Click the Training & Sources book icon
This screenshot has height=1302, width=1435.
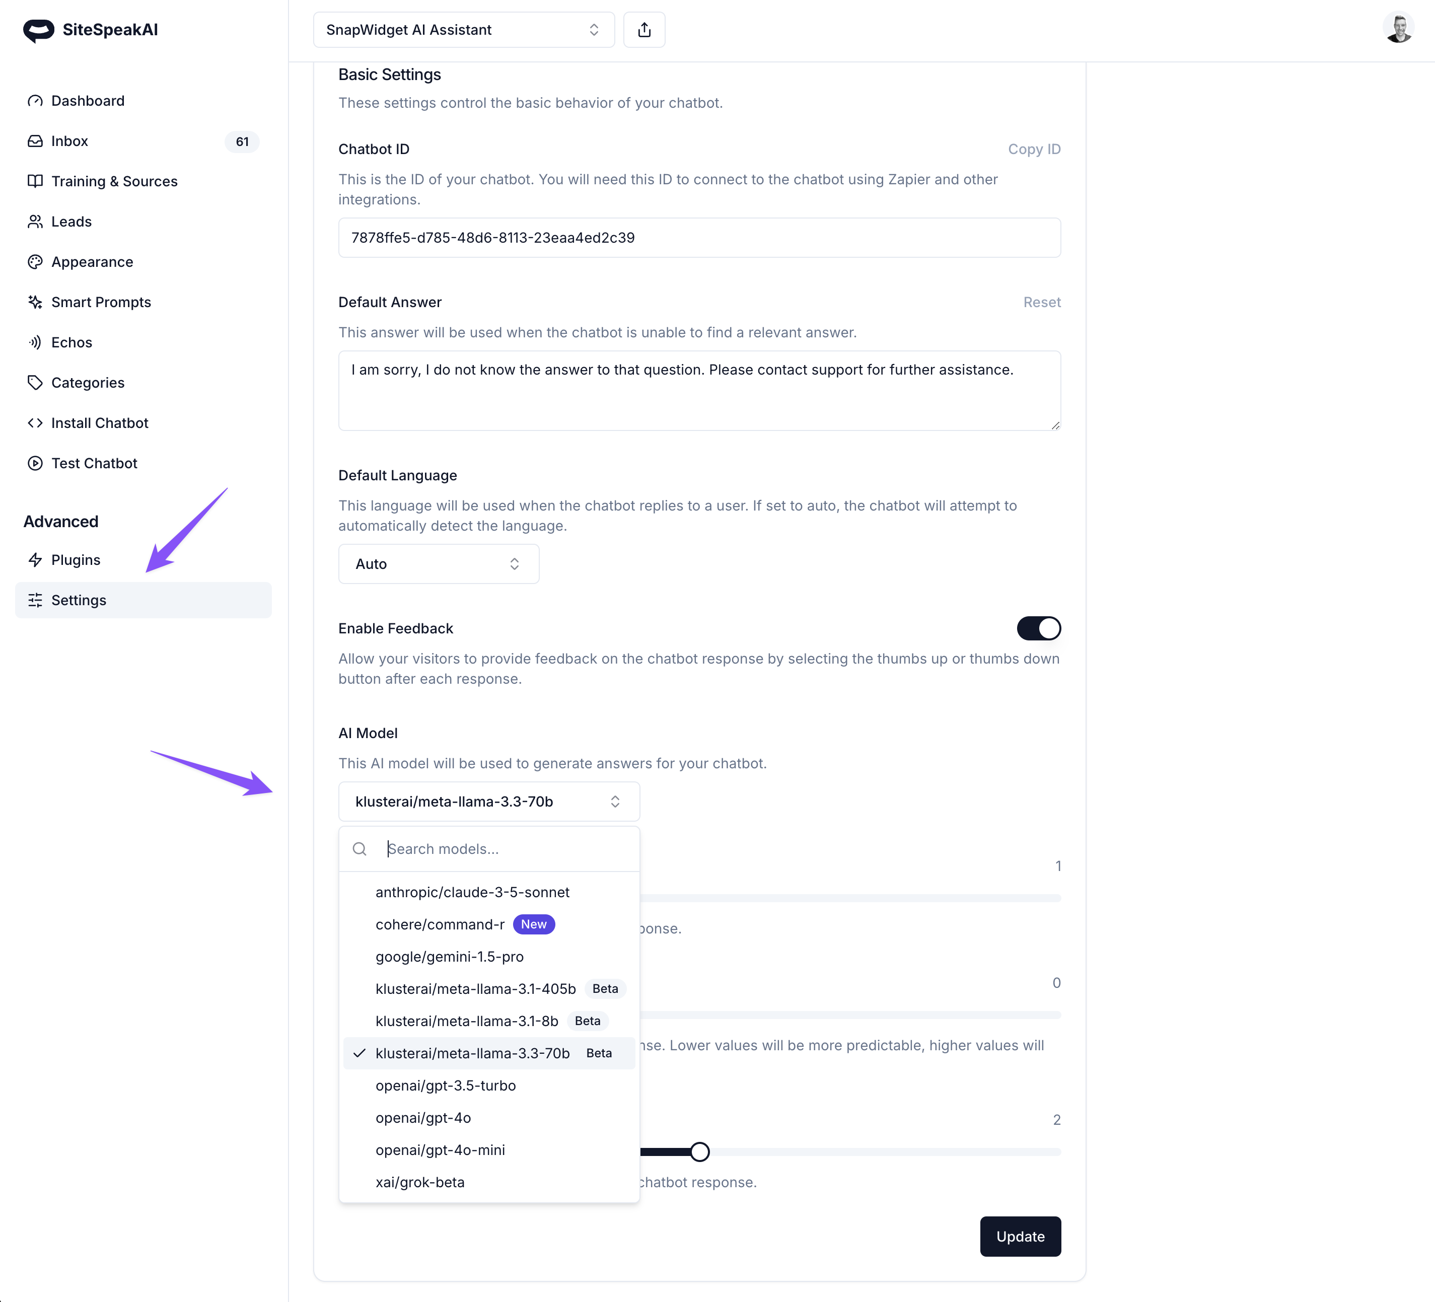[x=35, y=182]
